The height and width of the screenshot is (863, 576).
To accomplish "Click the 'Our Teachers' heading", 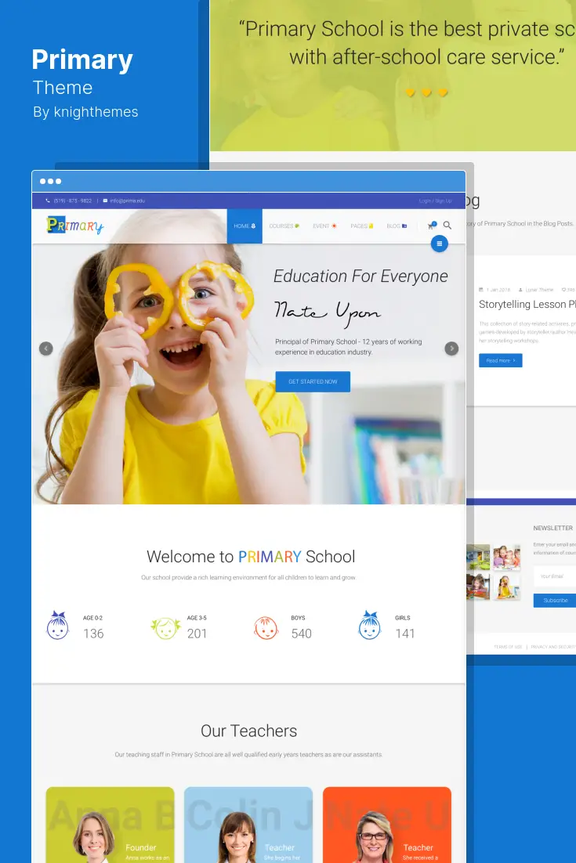I will coord(249,731).
